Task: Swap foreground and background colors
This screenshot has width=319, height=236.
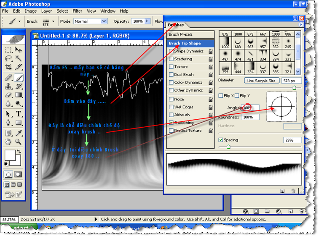Action: click(19, 151)
